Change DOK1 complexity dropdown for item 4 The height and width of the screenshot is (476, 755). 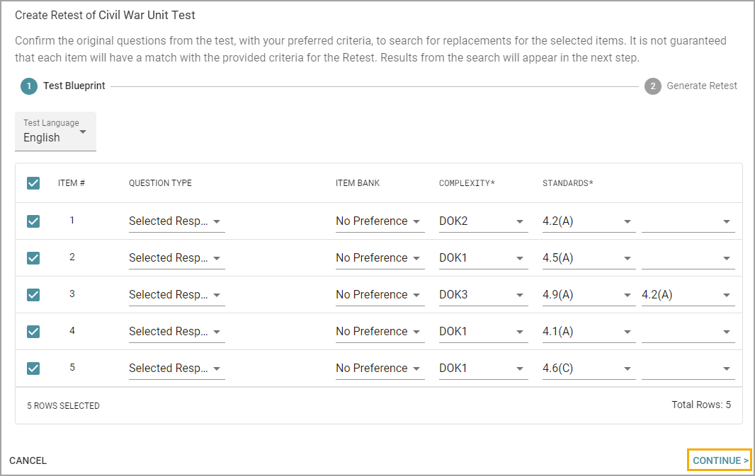pyautogui.click(x=484, y=332)
